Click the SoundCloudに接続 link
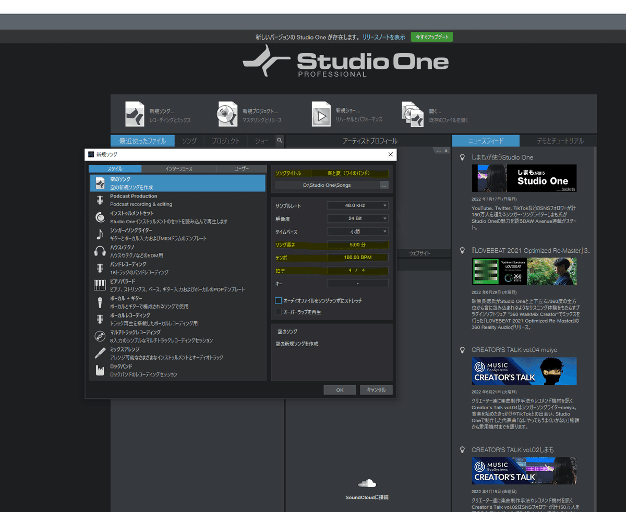This screenshot has width=626, height=512. click(367, 497)
